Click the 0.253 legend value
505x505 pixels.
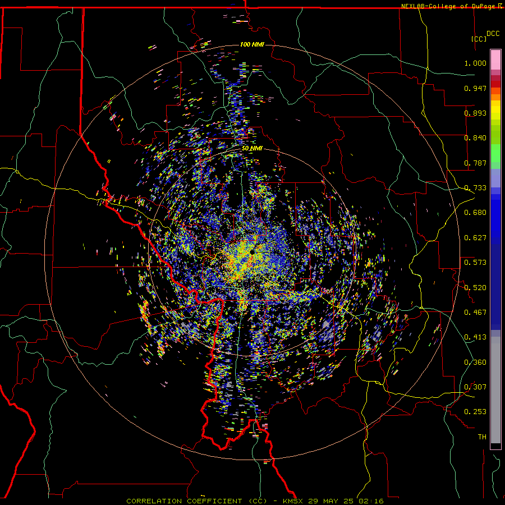[x=475, y=412]
